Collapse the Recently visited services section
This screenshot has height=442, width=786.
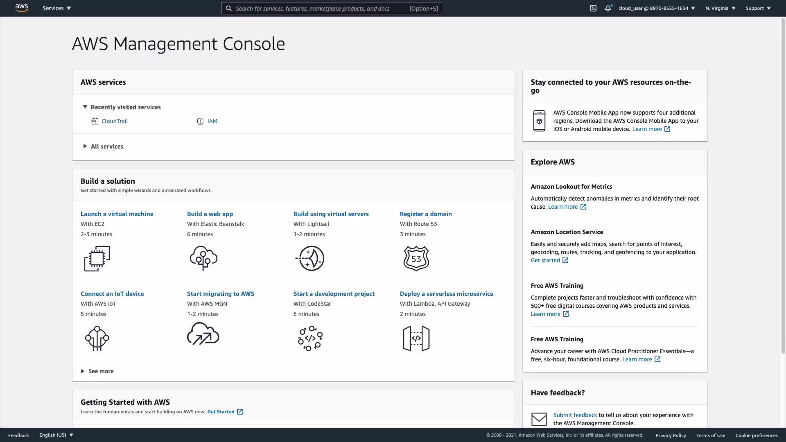pos(85,107)
